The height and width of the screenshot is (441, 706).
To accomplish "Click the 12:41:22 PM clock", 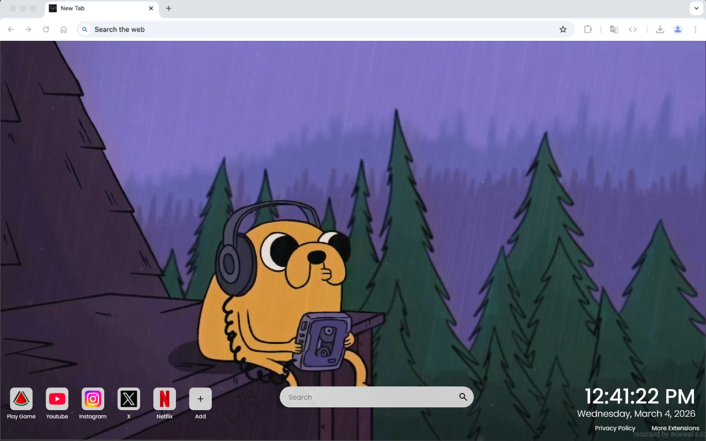I will 640,396.
